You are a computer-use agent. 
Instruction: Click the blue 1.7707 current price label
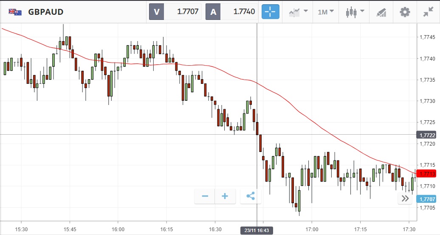pyautogui.click(x=426, y=199)
